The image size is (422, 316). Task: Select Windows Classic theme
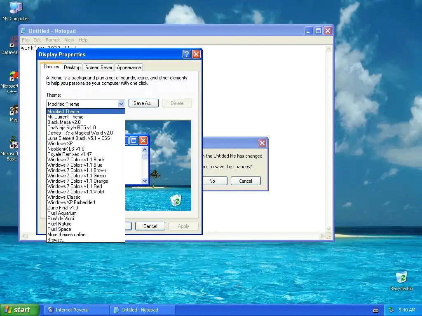point(86,197)
